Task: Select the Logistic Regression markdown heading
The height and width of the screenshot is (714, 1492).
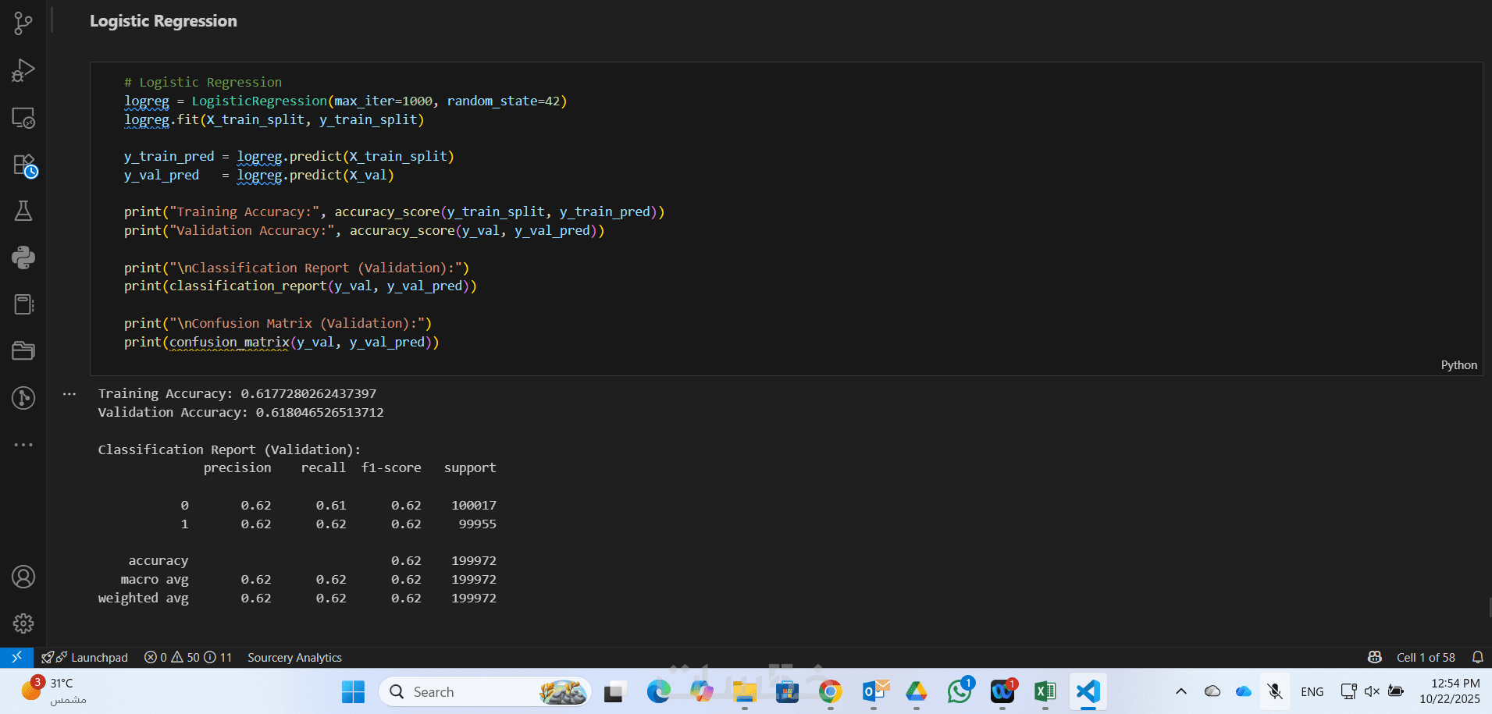Action: (x=163, y=21)
